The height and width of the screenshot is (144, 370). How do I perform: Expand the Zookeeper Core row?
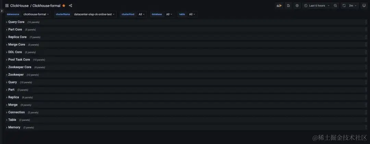coord(20,67)
